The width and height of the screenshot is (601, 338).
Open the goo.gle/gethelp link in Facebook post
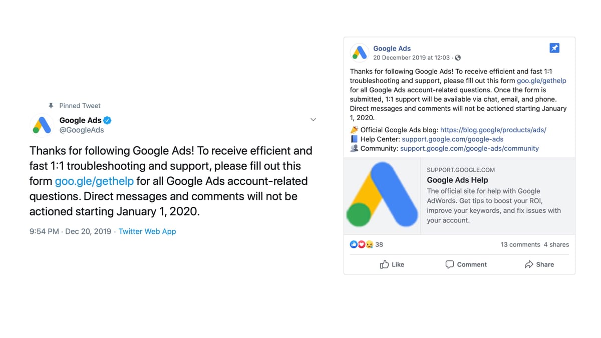tap(541, 81)
